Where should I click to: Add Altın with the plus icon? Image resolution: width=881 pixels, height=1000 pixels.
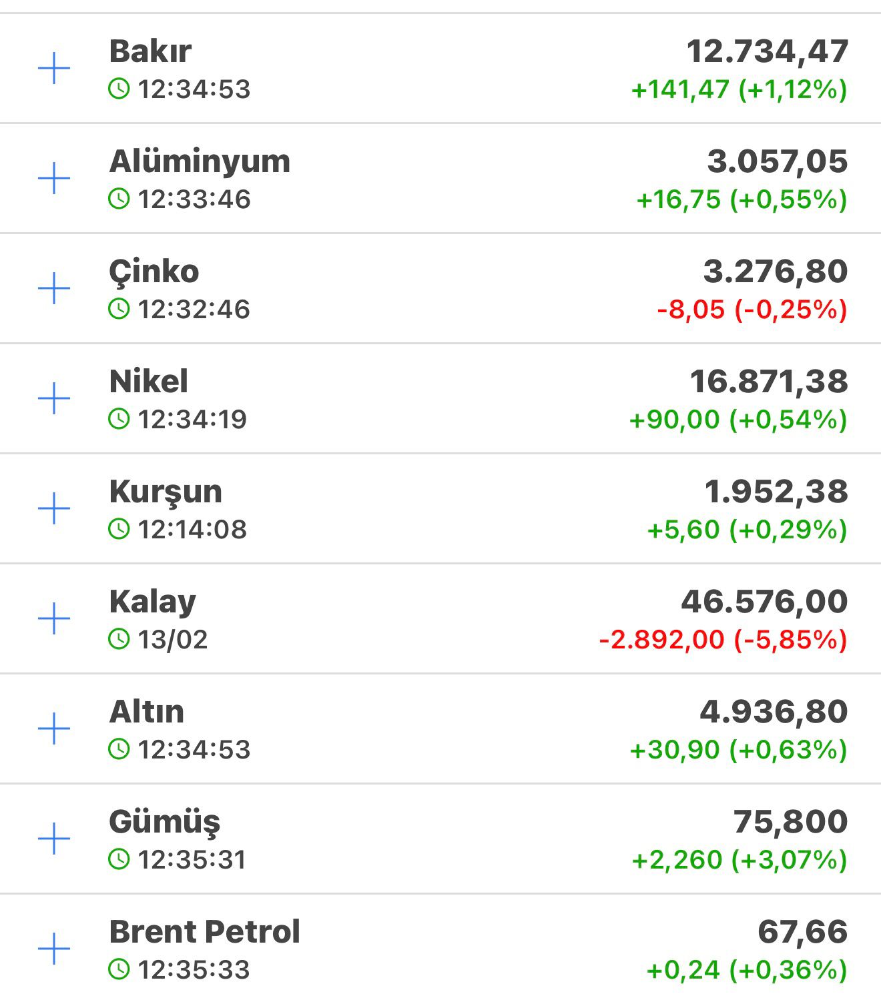coord(54,728)
